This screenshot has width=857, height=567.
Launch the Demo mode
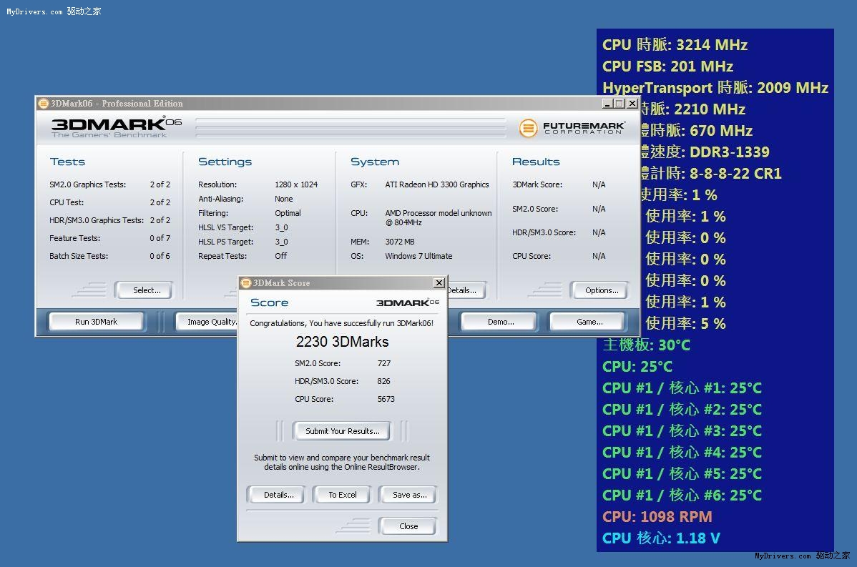[x=500, y=322]
